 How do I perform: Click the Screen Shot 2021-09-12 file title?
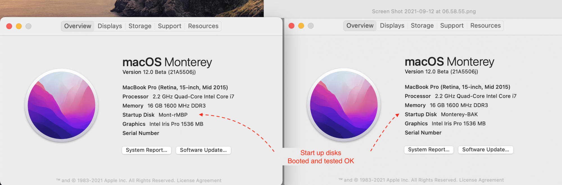pos(424,11)
